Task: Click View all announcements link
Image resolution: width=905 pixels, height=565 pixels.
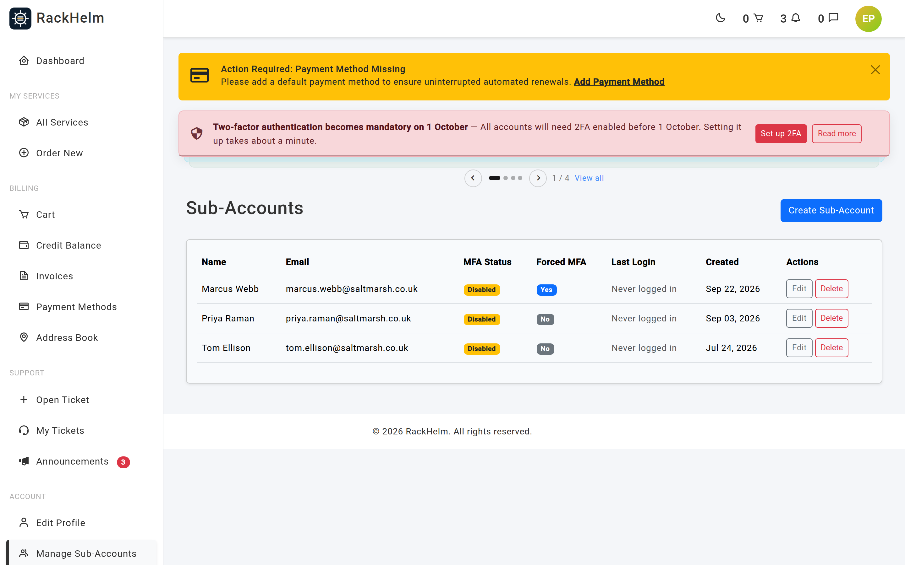Action: click(x=589, y=178)
